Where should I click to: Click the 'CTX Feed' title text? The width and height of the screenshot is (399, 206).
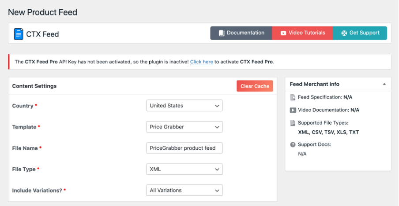(x=42, y=34)
